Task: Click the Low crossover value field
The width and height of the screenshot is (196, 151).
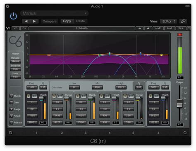Action: pyautogui.click(x=74, y=87)
